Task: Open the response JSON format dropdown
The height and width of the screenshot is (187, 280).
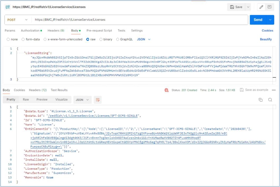Action: 82,100
